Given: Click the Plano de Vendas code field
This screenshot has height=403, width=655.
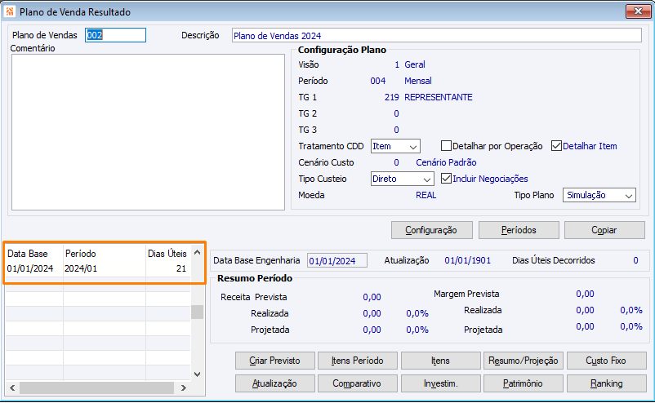Looking at the screenshot, I should pyautogui.click(x=115, y=35).
